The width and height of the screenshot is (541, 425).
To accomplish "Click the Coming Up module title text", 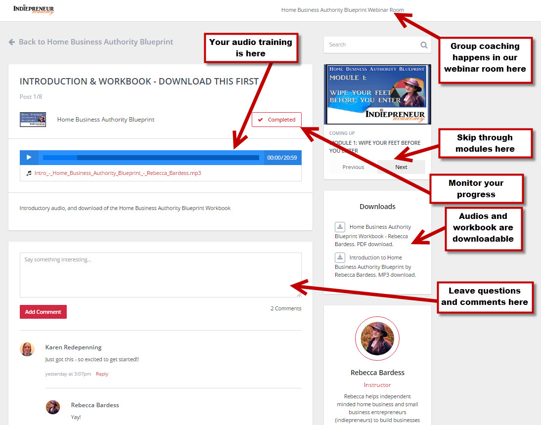I will click(x=375, y=146).
